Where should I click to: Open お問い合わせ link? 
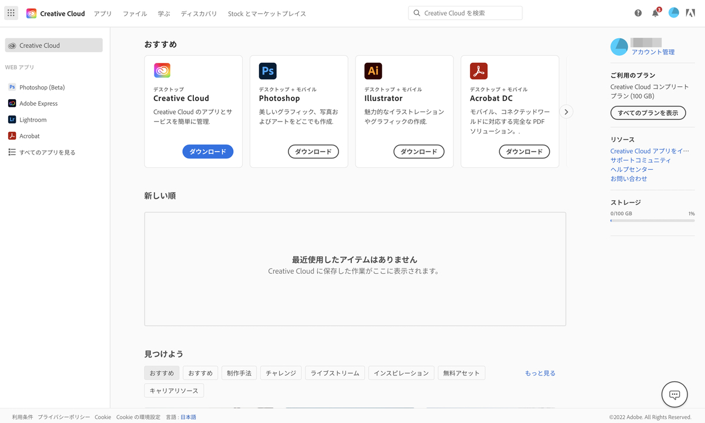coord(629,179)
